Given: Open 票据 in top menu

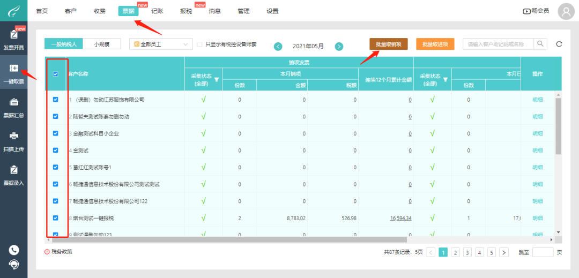Looking at the screenshot, I should point(129,11).
